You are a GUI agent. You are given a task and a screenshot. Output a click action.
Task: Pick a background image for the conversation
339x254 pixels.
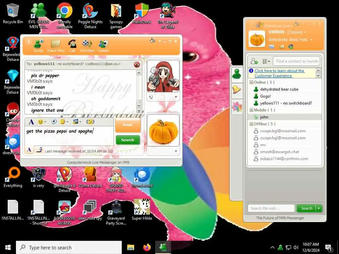(75, 122)
